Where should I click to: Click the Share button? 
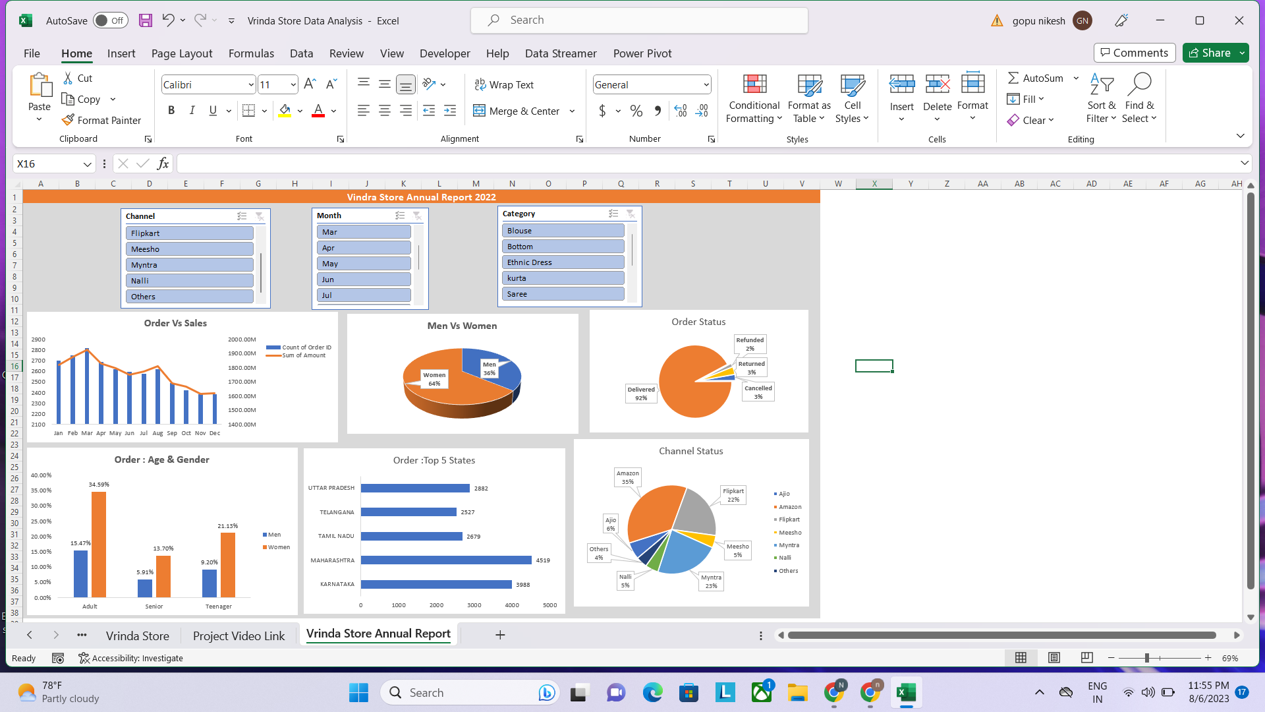point(1209,53)
